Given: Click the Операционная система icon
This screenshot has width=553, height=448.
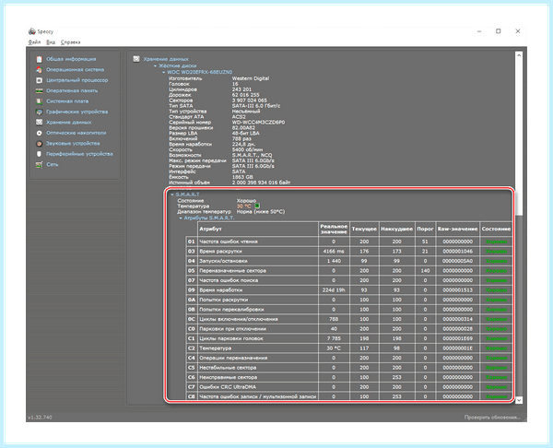Looking at the screenshot, I should [x=39, y=70].
